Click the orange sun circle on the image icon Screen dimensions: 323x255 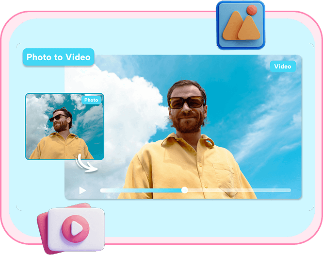251,10
